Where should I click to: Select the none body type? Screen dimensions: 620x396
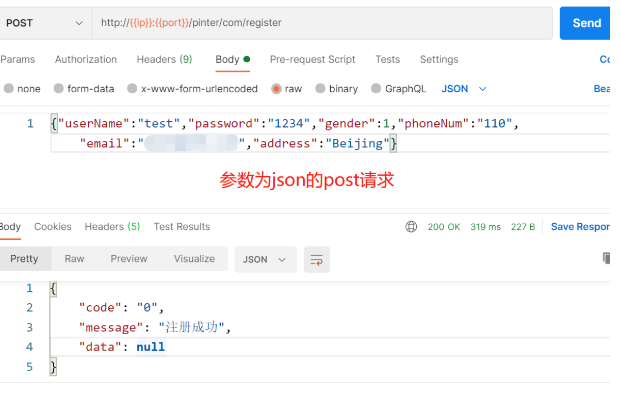[9, 89]
